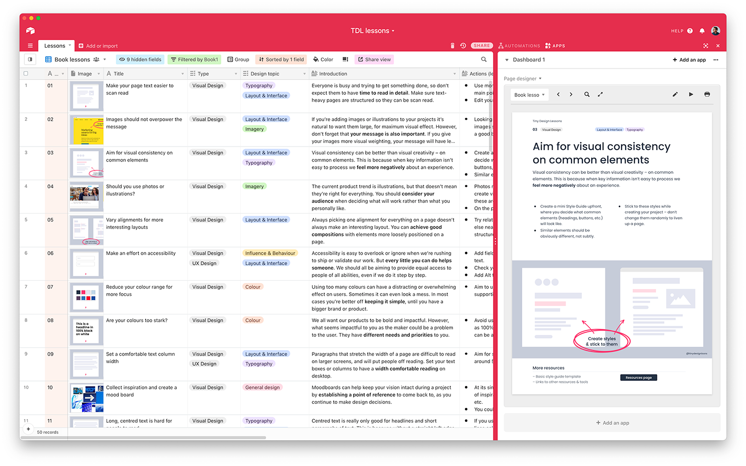
Task: Open the Color menu
Action: click(x=323, y=60)
